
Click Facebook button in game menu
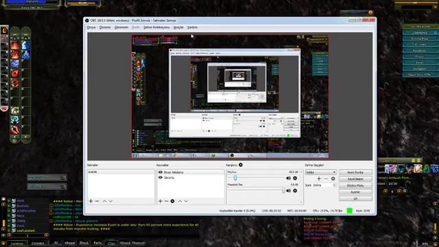pos(419,51)
